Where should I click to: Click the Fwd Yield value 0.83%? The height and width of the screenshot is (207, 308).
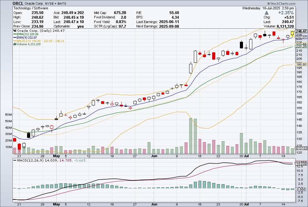pos(121,22)
